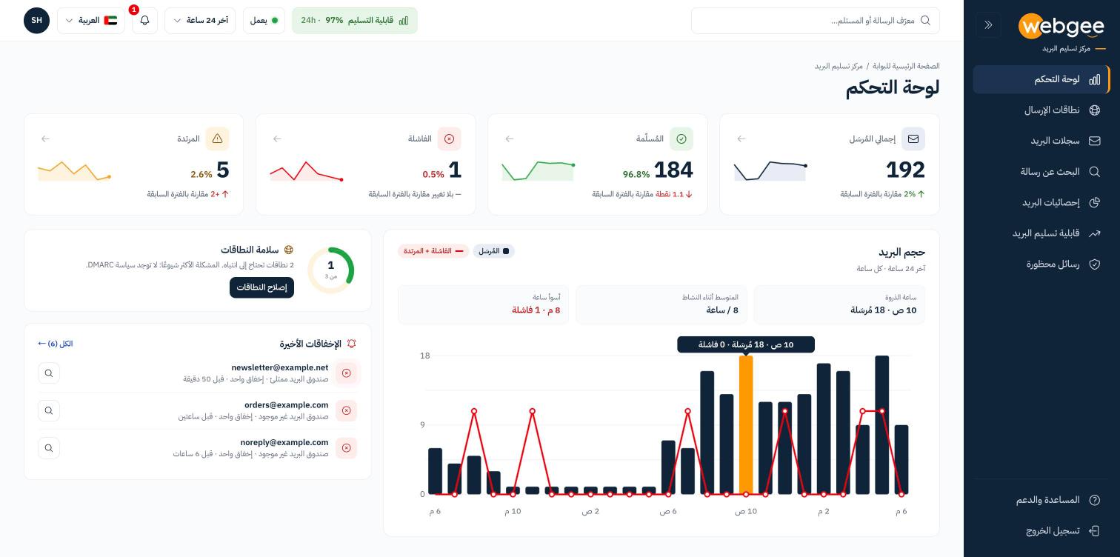This screenshot has width=1120, height=557.
Task: Open إحصائيات البريد in the sidebar
Action: [1041, 202]
